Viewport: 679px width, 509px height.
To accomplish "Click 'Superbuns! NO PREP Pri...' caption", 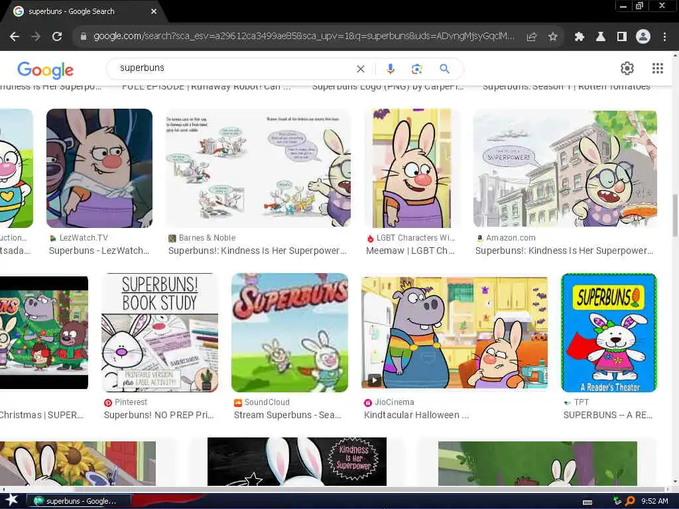I will (159, 415).
